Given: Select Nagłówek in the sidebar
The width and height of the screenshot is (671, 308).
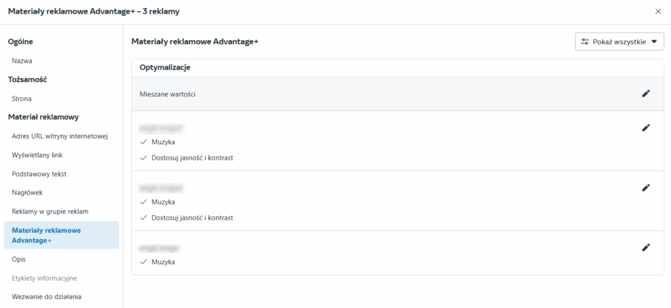Looking at the screenshot, I should [x=28, y=193].
